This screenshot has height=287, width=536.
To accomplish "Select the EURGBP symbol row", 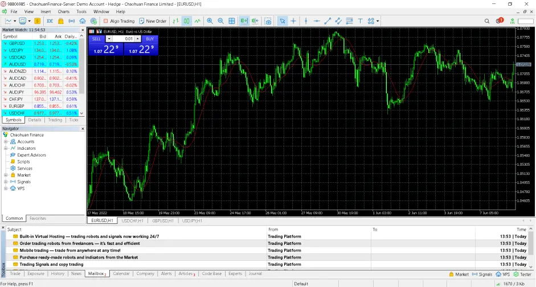I will point(40,106).
